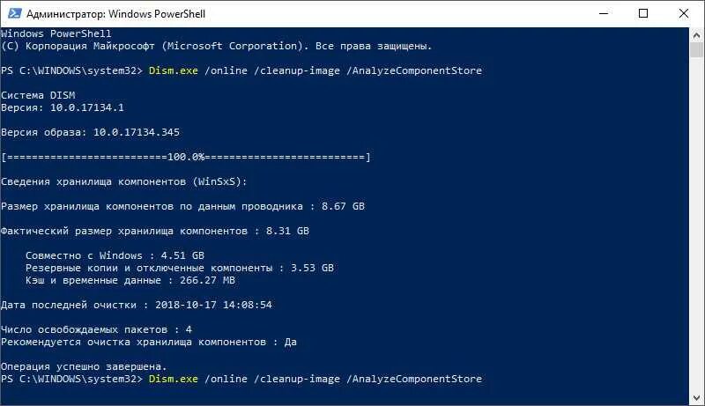Open the PowerShell icon system menu
This screenshot has width=705, height=406.
(14, 13)
